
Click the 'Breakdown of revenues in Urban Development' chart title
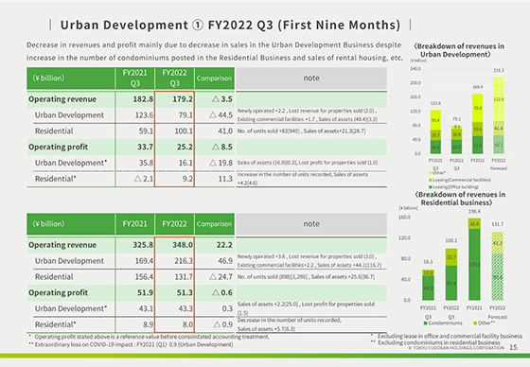[x=459, y=50]
